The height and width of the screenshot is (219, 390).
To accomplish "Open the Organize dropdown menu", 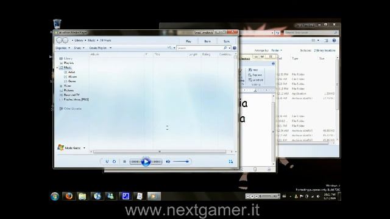I will coord(63,48).
